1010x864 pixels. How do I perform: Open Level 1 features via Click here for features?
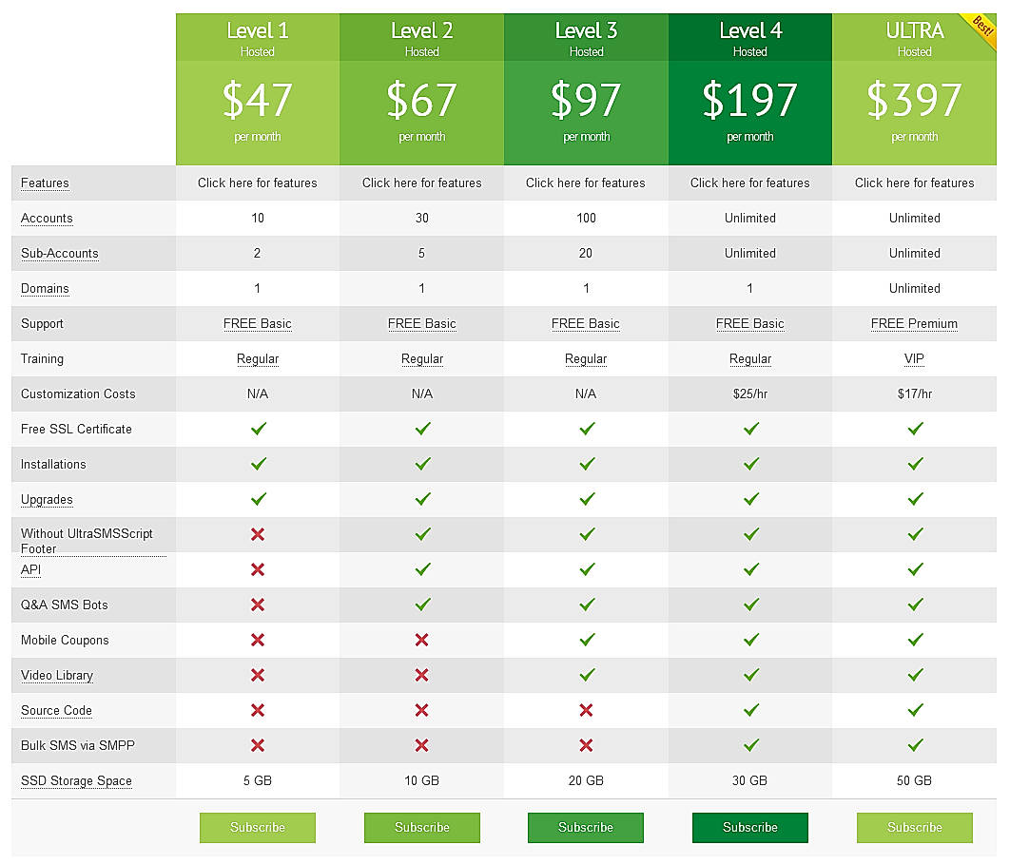pos(257,182)
